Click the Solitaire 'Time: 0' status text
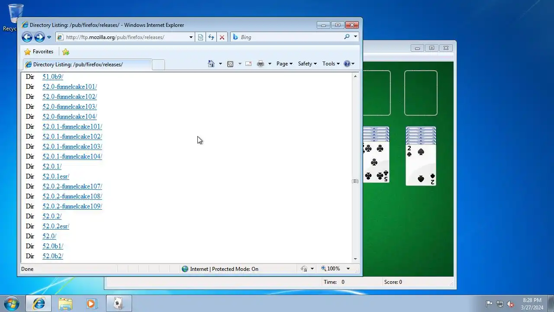 click(334, 282)
